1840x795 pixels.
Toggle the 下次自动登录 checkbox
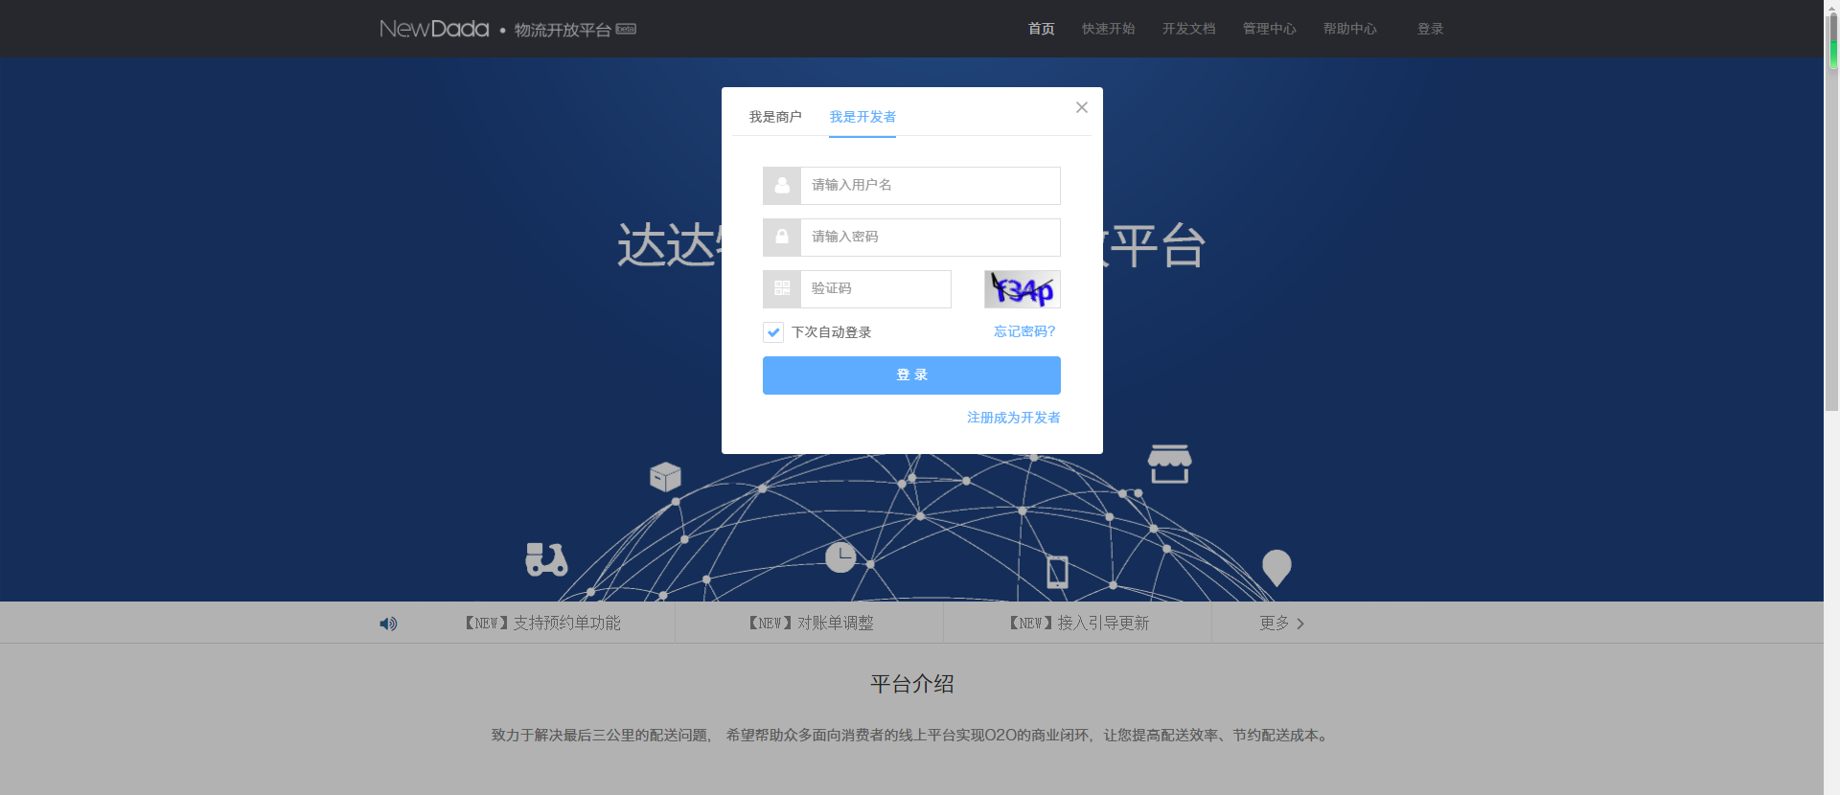click(x=773, y=332)
